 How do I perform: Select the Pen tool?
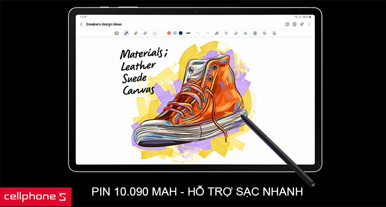(126, 33)
